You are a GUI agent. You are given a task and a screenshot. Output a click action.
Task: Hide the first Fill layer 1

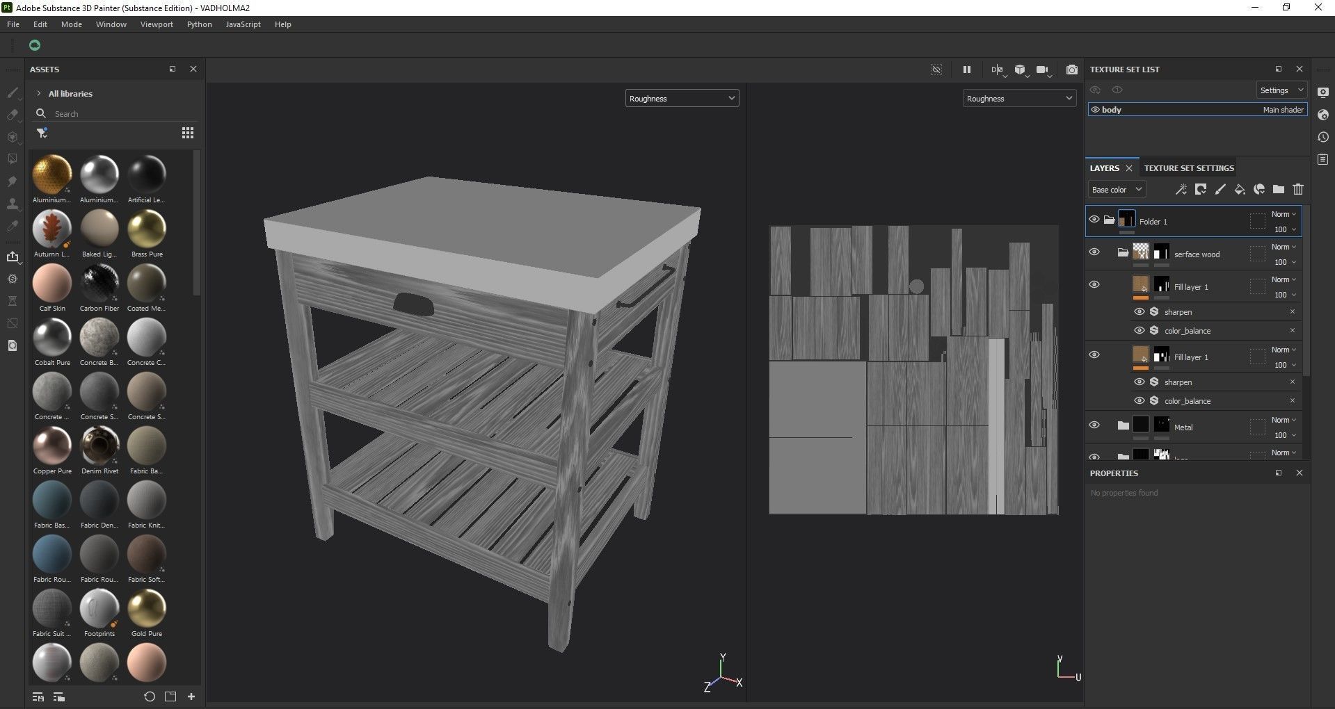coord(1094,284)
